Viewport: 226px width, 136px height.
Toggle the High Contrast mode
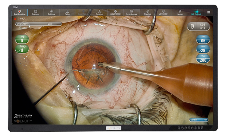[x=196, y=12]
